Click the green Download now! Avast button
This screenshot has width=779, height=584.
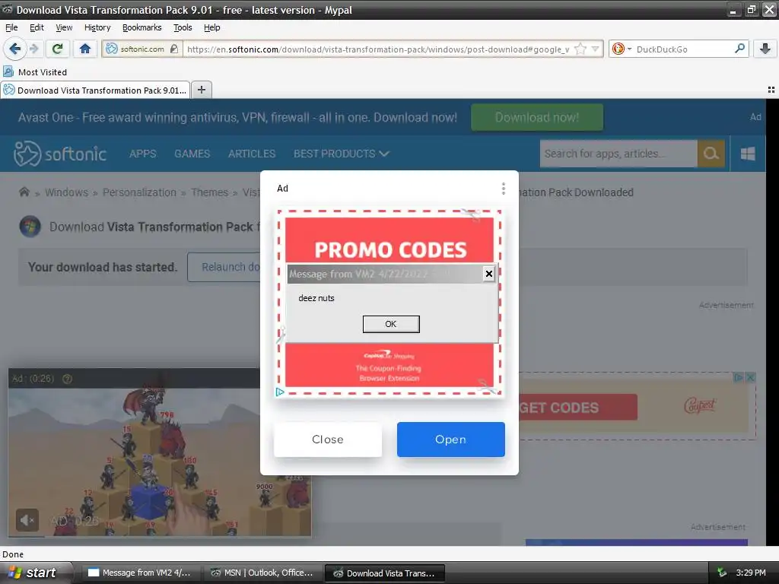537,117
